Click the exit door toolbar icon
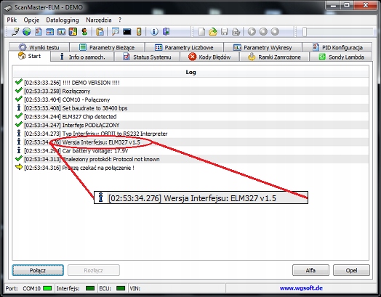 167,31
